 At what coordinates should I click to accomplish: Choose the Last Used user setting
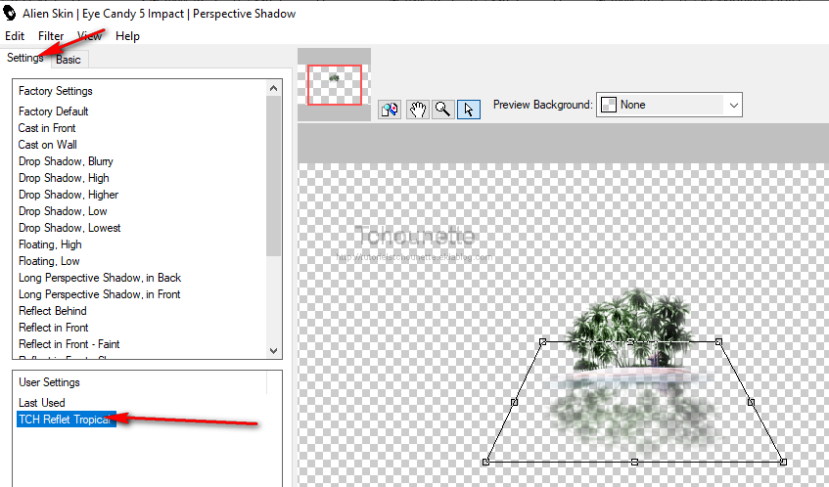coord(42,402)
